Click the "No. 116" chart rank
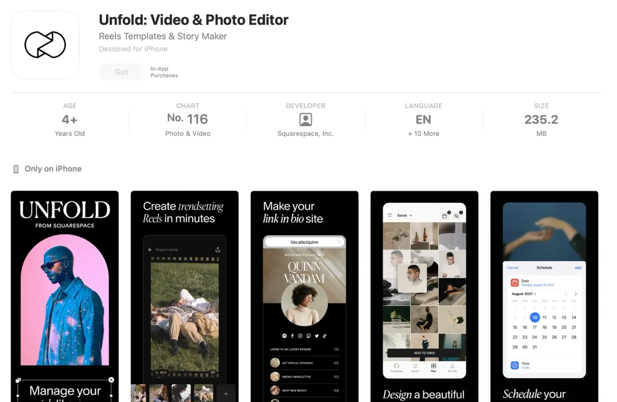The image size is (617, 402). pyautogui.click(x=188, y=119)
